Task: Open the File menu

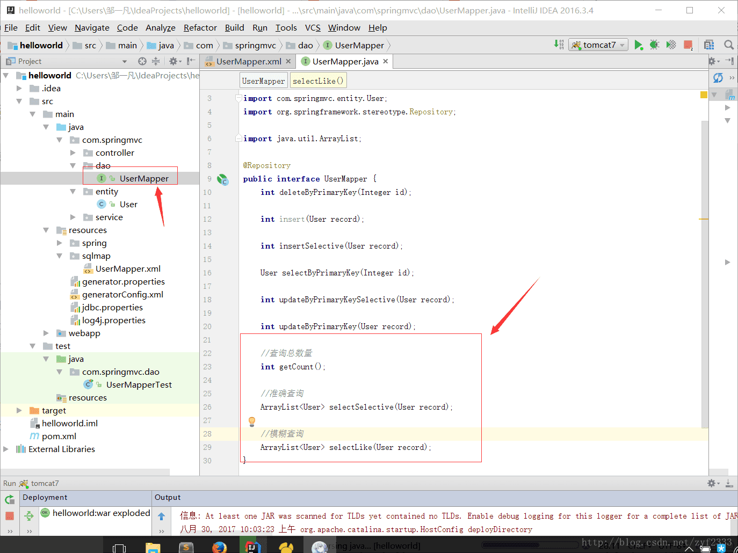Action: [11, 27]
